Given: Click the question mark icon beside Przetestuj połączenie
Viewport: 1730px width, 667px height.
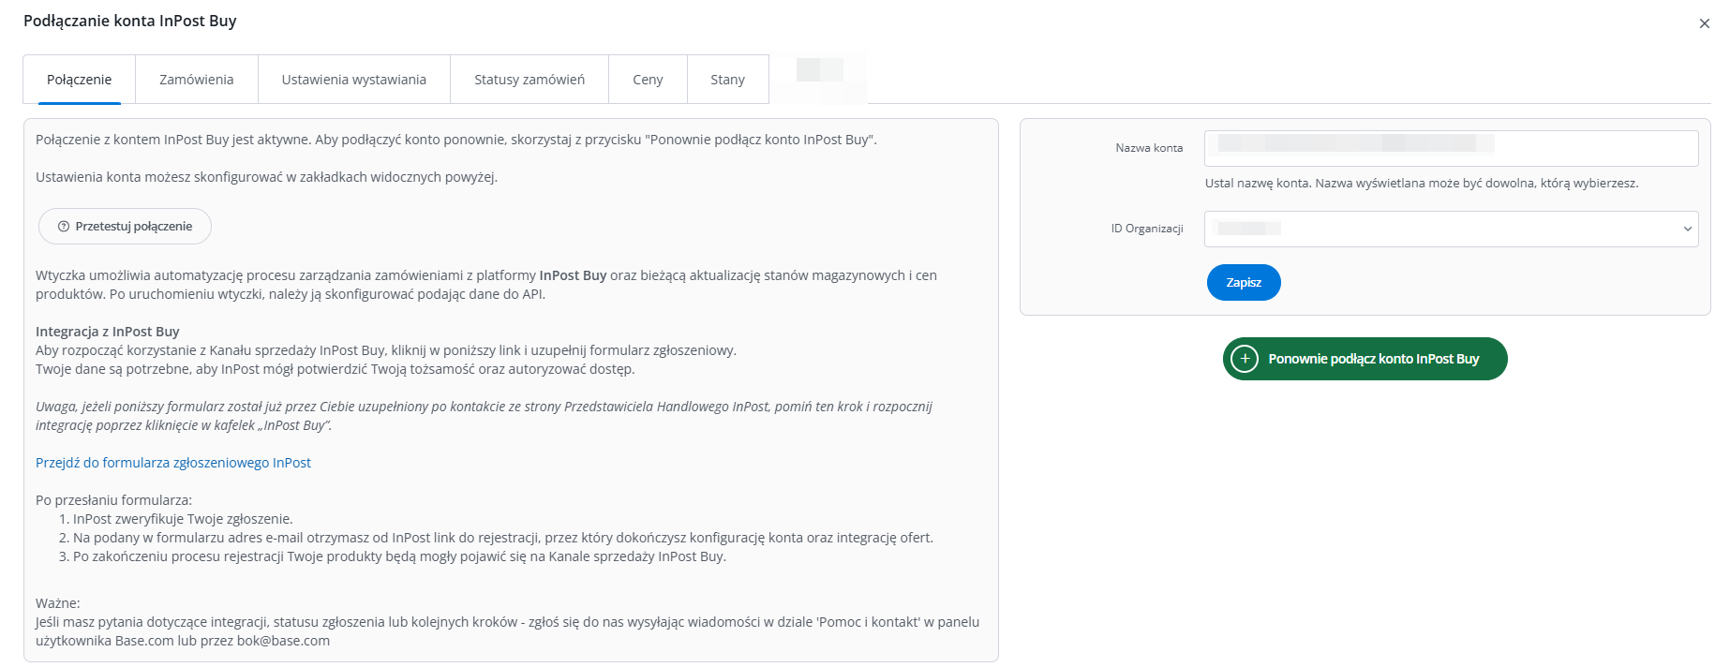Looking at the screenshot, I should (64, 227).
